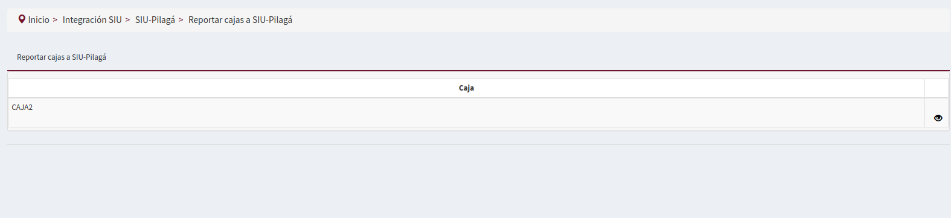Select the Reportar cajas a SIU-Pilagá tab
951x218 pixels.
click(62, 57)
